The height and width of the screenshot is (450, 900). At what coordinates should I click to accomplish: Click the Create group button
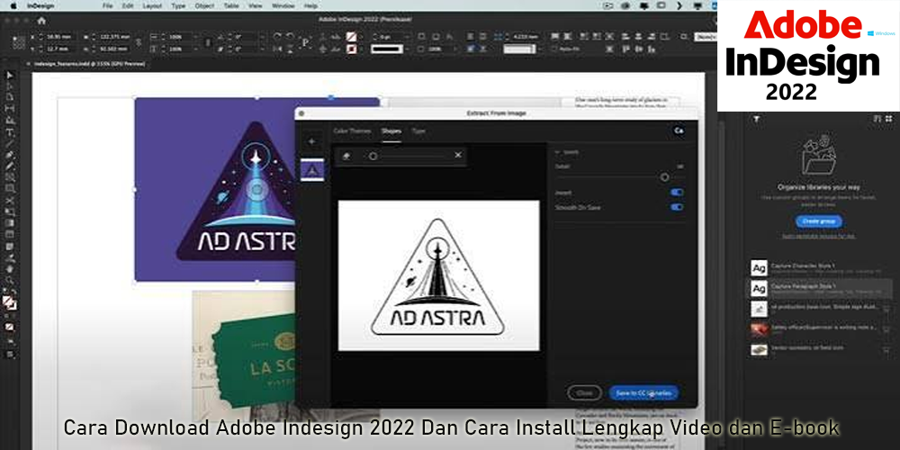pyautogui.click(x=819, y=221)
